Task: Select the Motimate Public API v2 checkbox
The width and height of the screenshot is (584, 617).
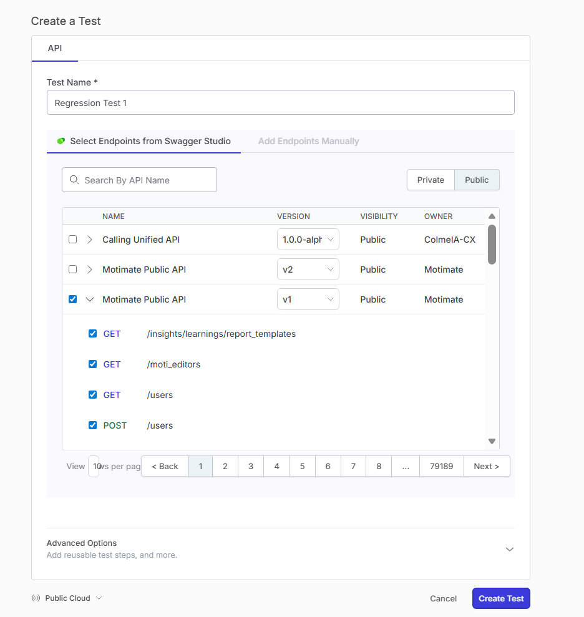Action: click(x=72, y=270)
